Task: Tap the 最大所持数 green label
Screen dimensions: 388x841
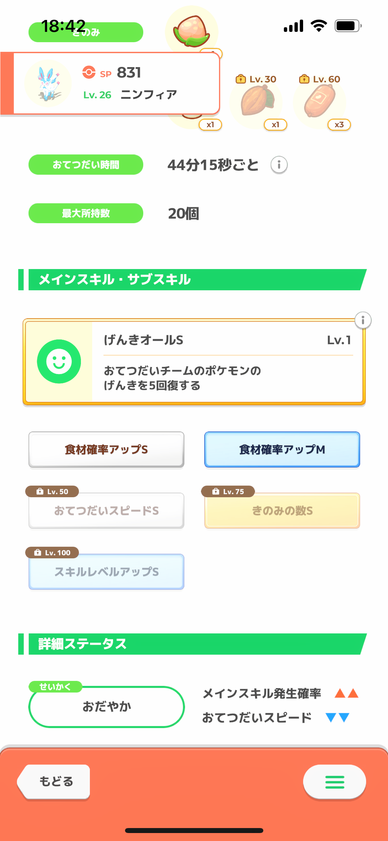Action: (86, 213)
